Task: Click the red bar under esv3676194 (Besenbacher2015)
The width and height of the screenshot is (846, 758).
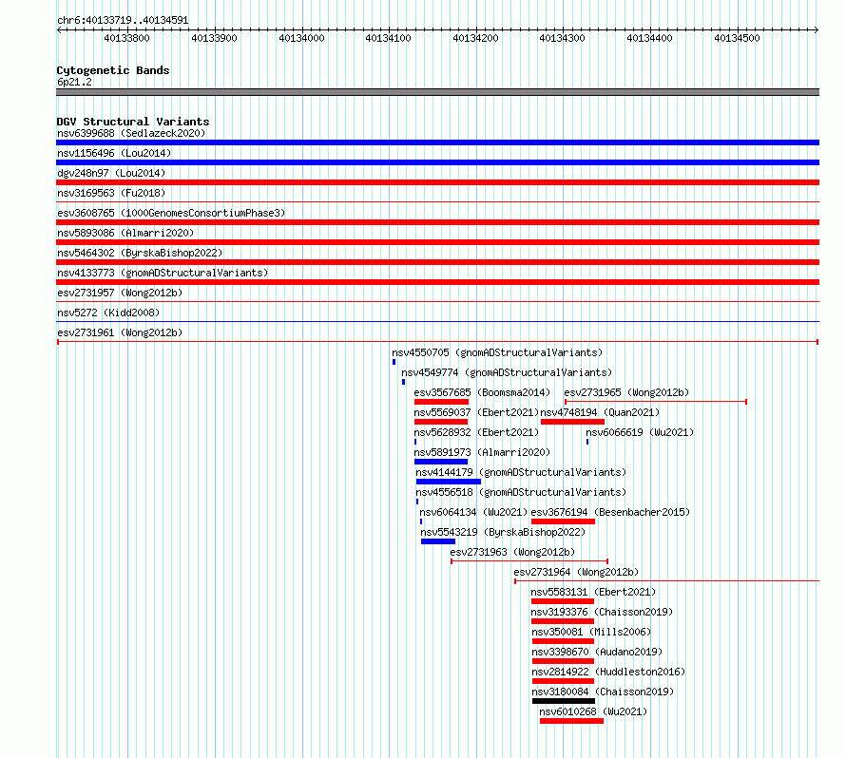Action: click(564, 521)
